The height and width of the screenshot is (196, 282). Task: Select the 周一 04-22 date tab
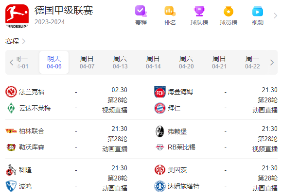(252, 62)
